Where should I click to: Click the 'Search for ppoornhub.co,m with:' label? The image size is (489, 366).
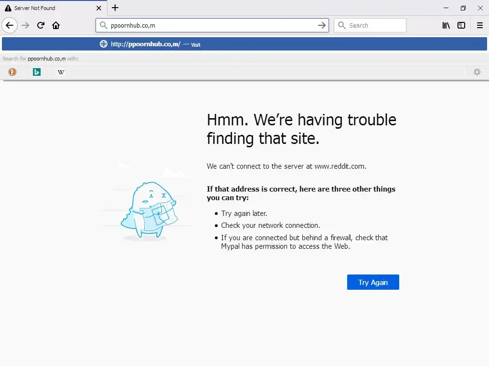click(x=40, y=59)
